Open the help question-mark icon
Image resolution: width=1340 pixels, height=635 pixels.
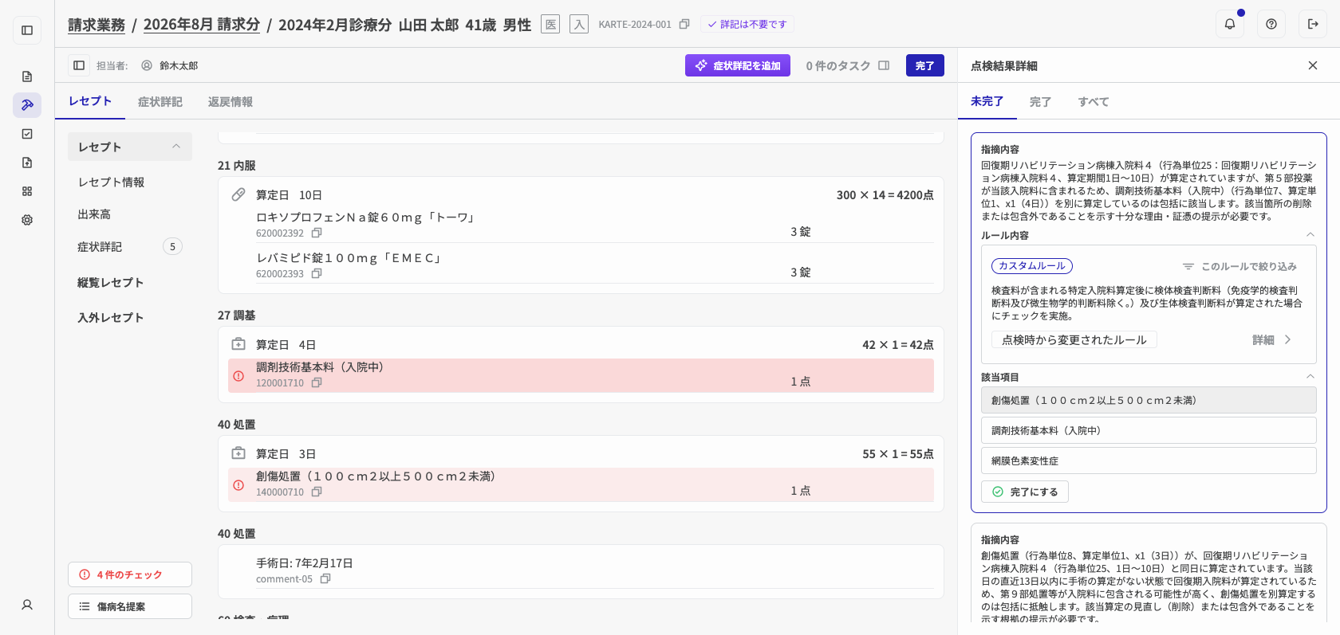1271,24
